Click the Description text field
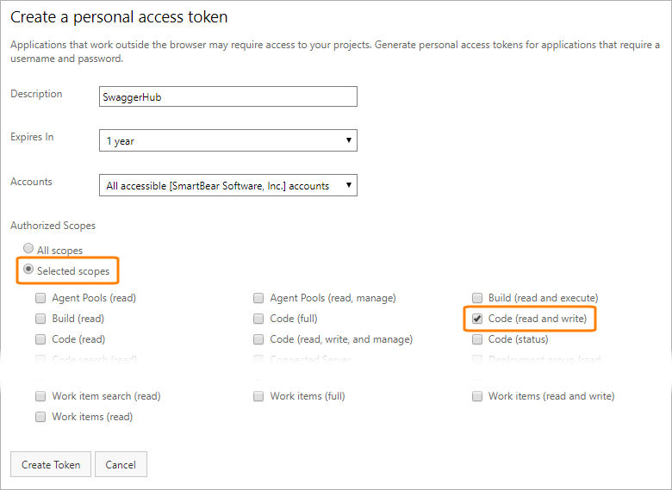 pos(228,96)
